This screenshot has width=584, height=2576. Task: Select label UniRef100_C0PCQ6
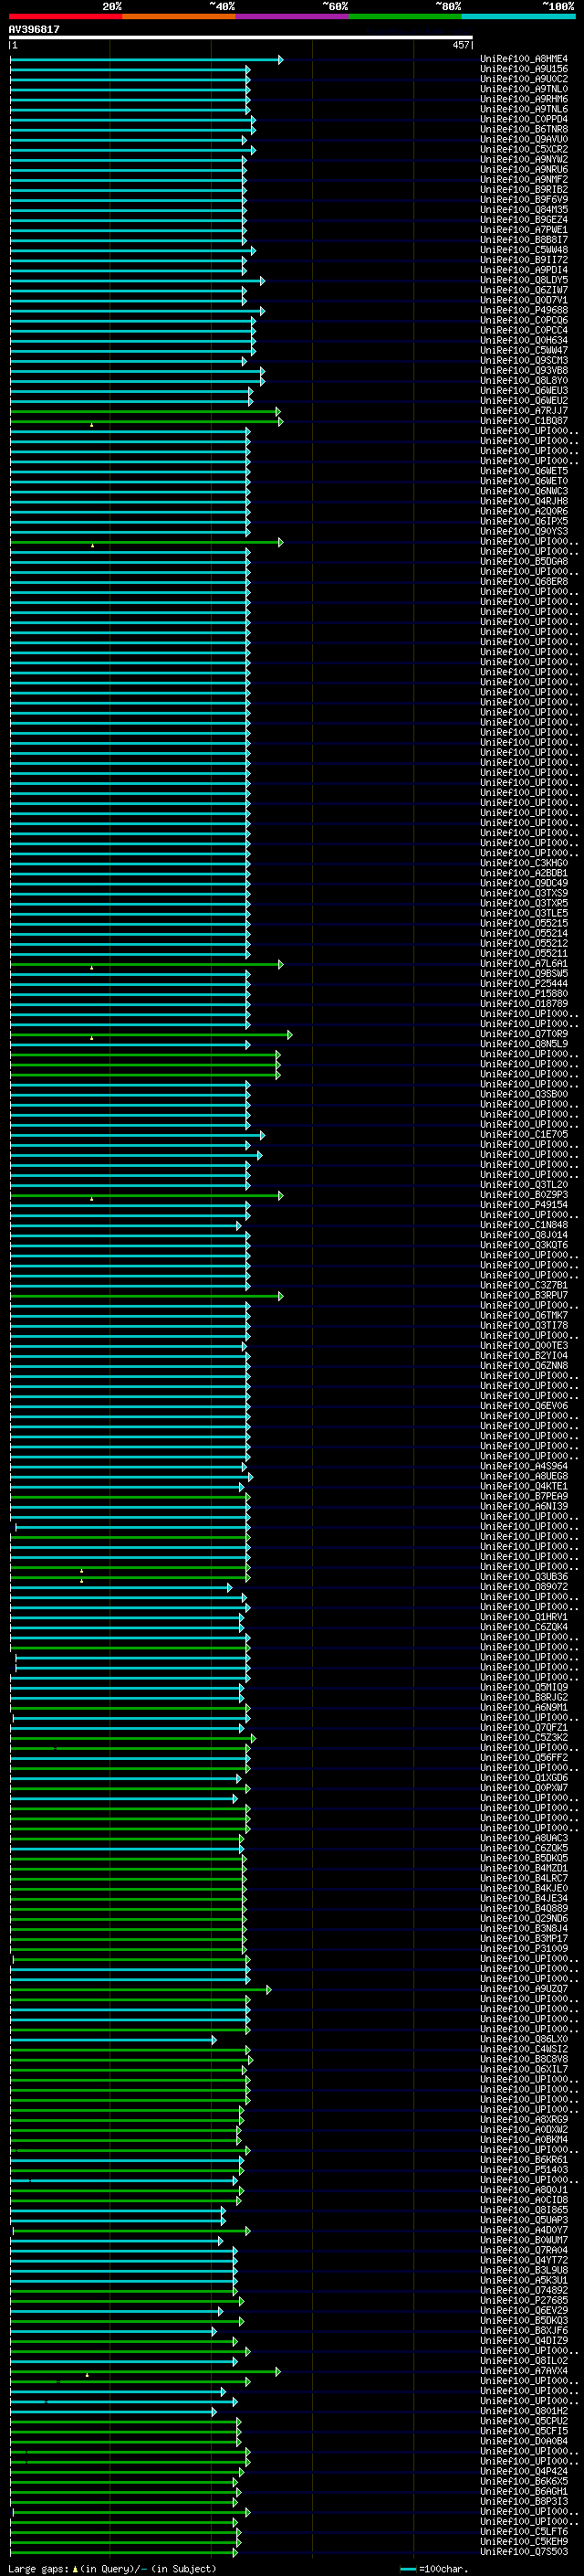tap(523, 320)
